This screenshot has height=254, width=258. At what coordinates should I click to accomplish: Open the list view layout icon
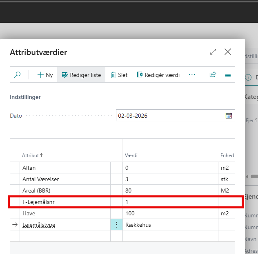click(228, 75)
